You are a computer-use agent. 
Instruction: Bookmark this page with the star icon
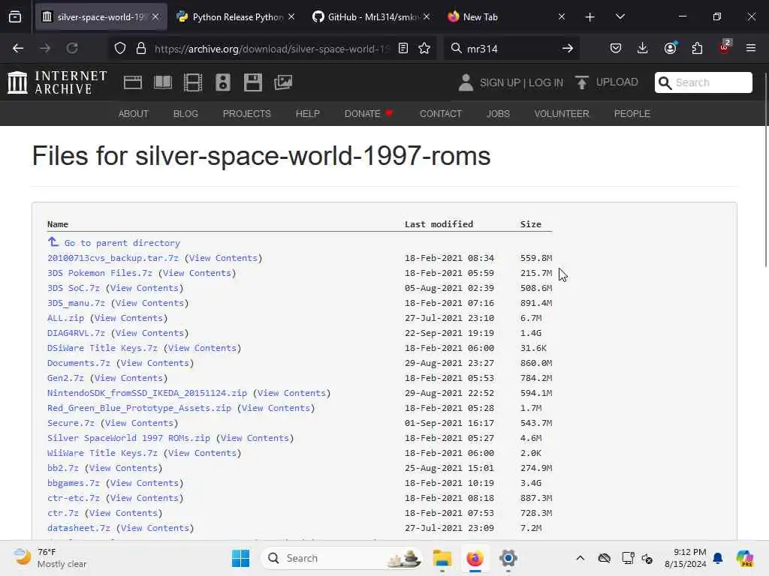point(424,49)
